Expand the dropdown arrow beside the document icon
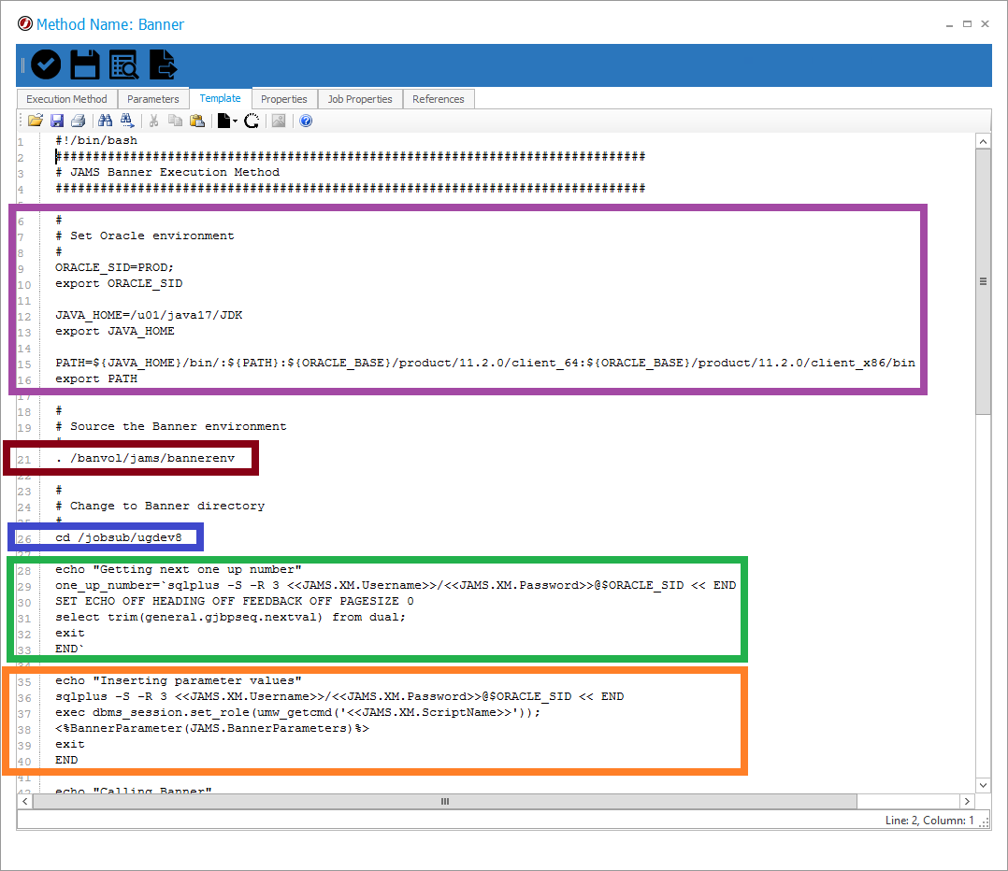The image size is (1008, 871). [236, 121]
